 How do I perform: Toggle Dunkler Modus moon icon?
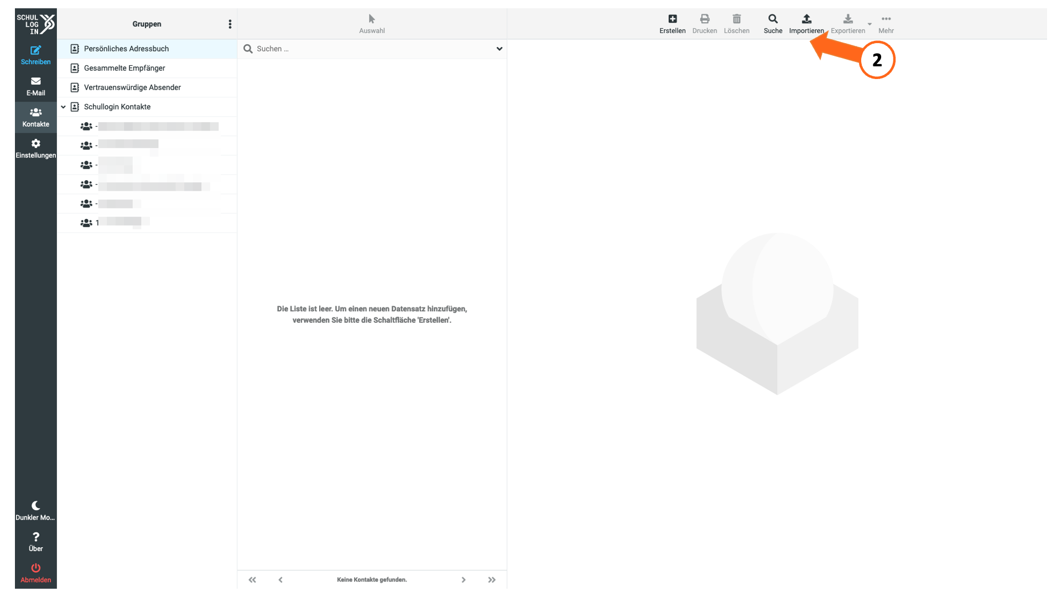(35, 506)
